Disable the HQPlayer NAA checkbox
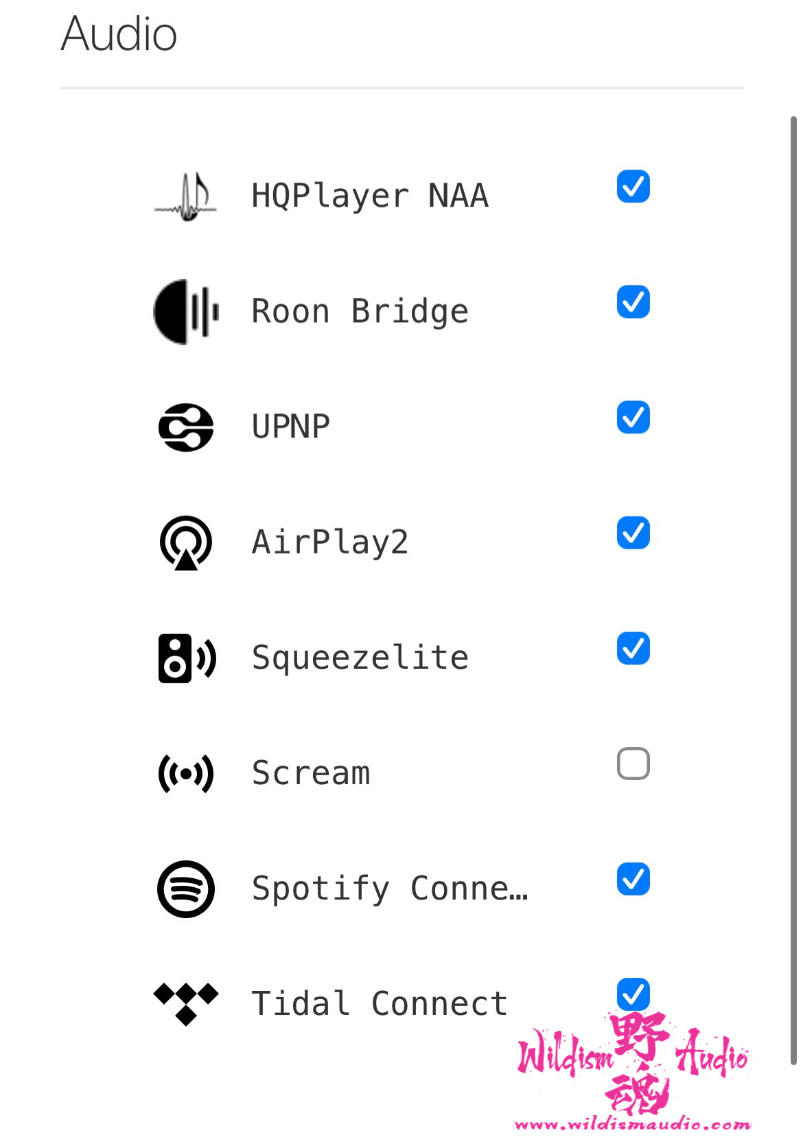This screenshot has width=803, height=1144. (633, 187)
